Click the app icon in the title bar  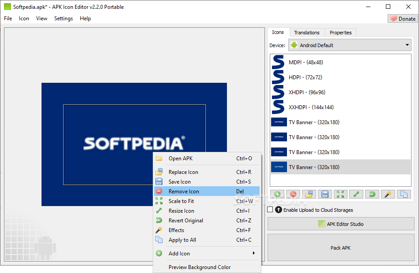(x=7, y=7)
